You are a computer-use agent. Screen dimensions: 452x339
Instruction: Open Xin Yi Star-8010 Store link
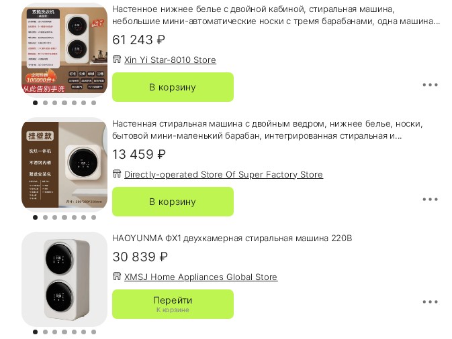(x=170, y=60)
